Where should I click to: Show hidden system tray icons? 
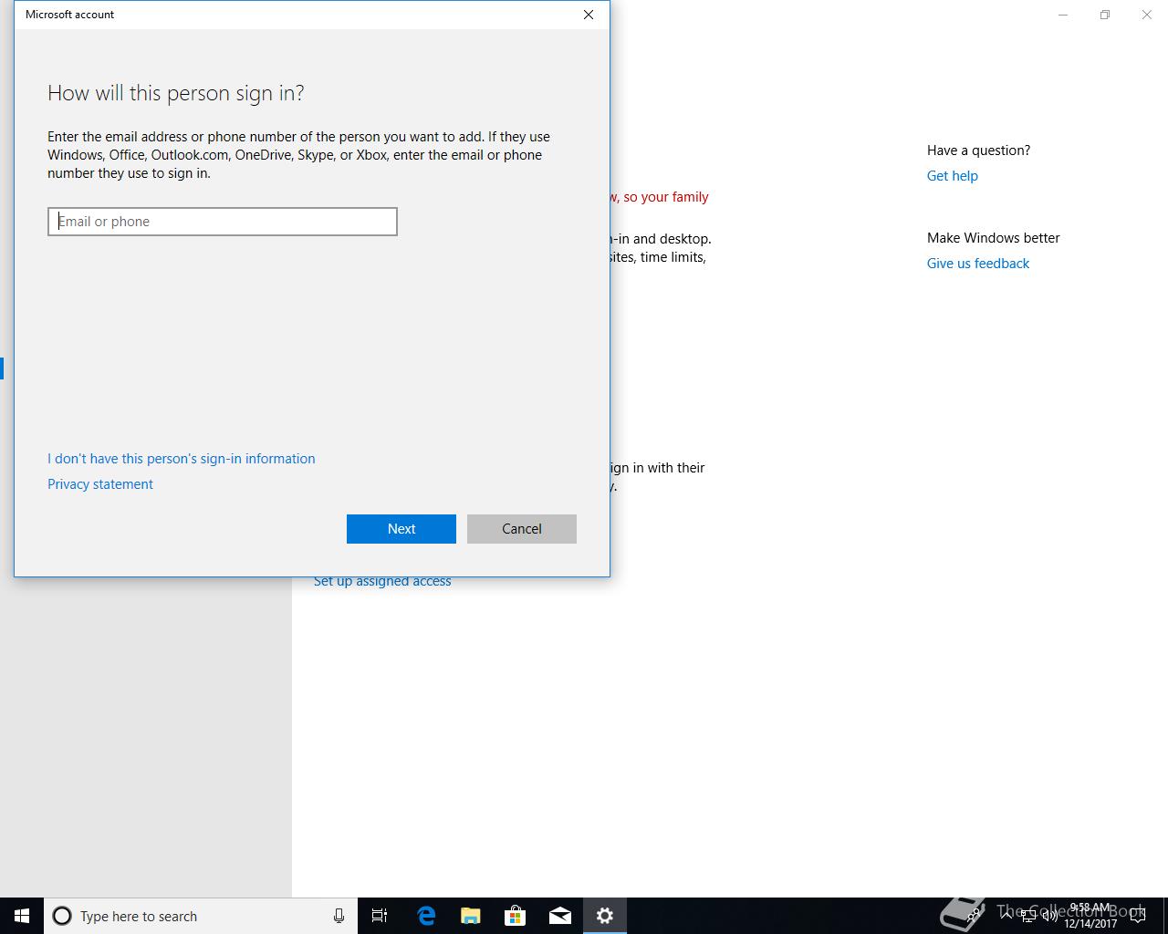1006,916
